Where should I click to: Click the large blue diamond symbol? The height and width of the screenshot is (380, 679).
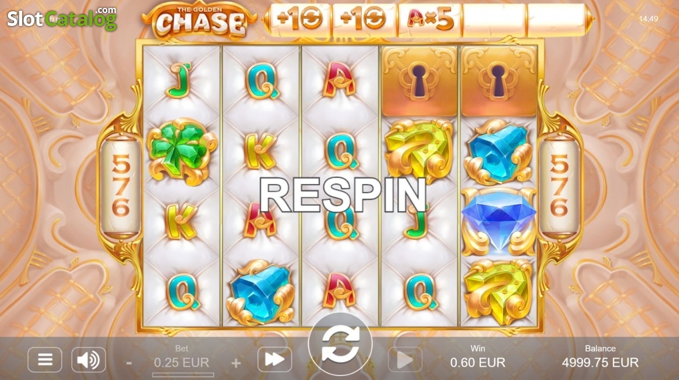click(x=498, y=221)
